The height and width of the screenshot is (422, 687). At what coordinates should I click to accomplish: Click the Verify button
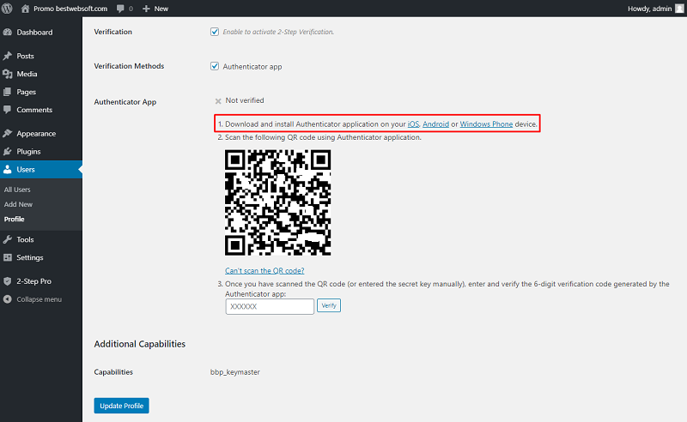pos(329,305)
